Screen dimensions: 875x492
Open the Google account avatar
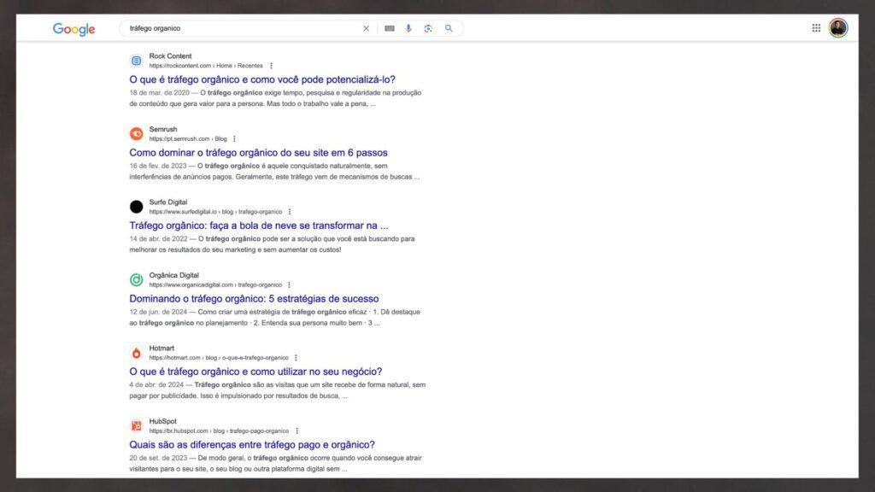coord(838,28)
